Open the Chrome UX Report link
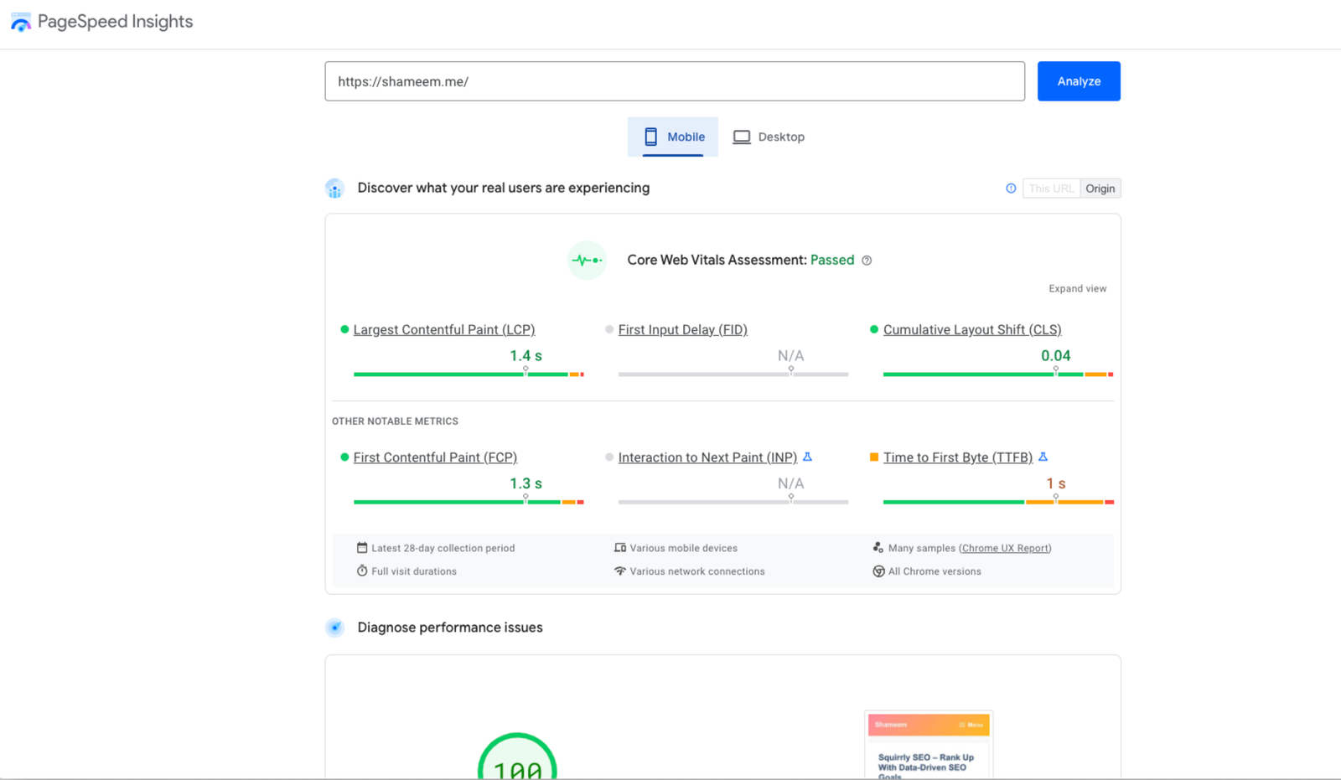 (1004, 548)
